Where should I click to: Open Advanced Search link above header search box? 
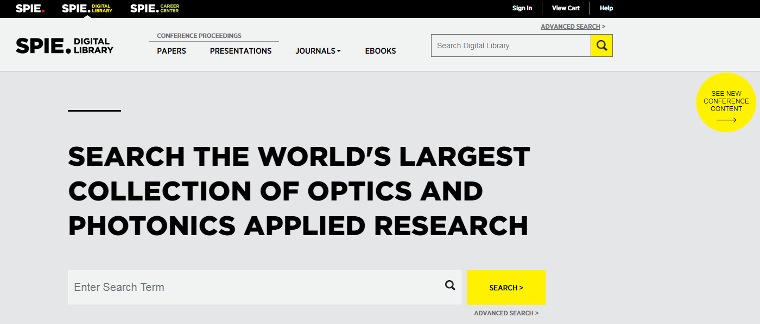pos(573,27)
